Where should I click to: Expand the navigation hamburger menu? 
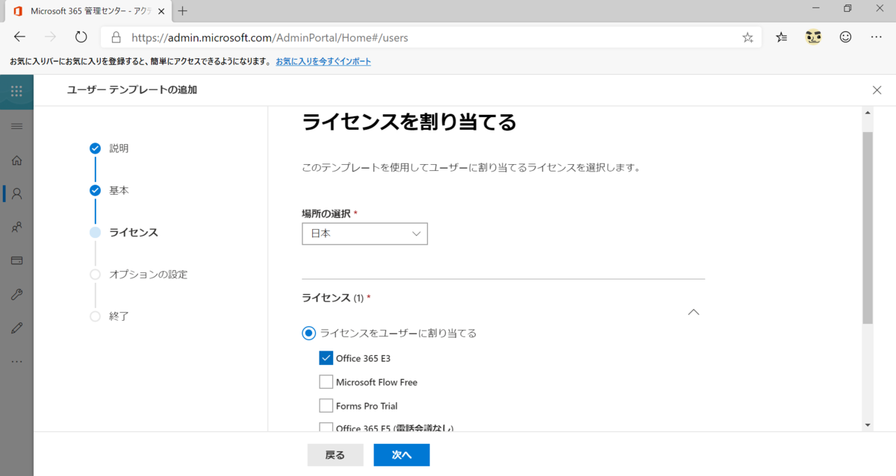pos(16,126)
